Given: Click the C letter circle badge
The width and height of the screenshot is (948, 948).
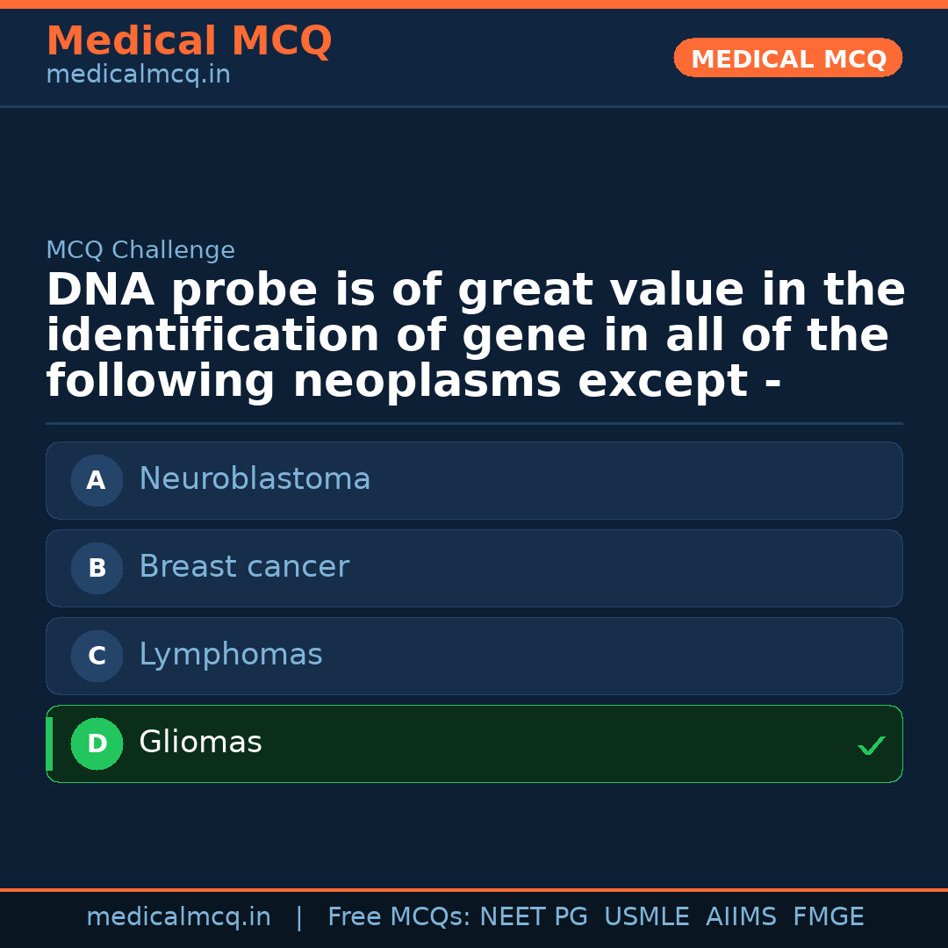Looking at the screenshot, I should [x=97, y=656].
